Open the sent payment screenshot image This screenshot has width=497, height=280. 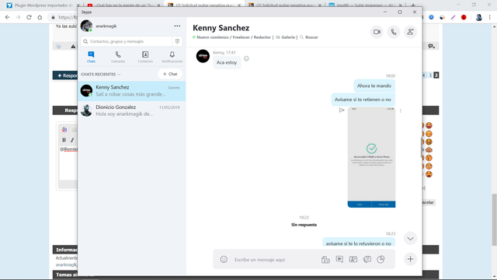pos(371,157)
